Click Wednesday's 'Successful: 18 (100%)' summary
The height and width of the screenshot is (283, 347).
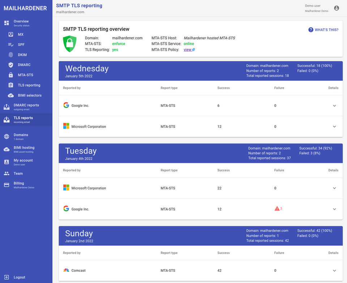[x=315, y=66]
